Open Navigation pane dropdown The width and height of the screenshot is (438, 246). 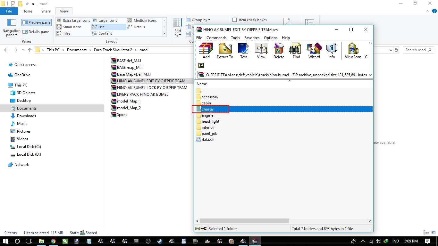tap(12, 28)
